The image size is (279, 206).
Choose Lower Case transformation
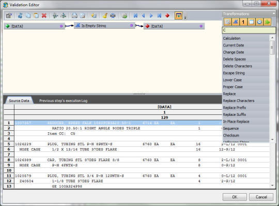click(245, 80)
